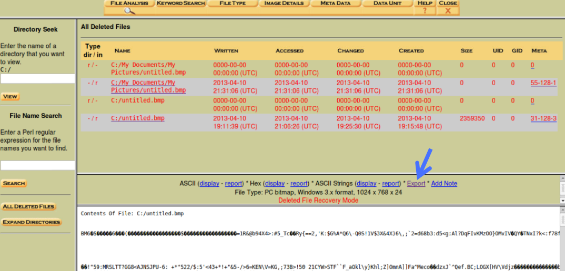Click the accessed time 21:06:26 (UTC) cell

pos(297,126)
